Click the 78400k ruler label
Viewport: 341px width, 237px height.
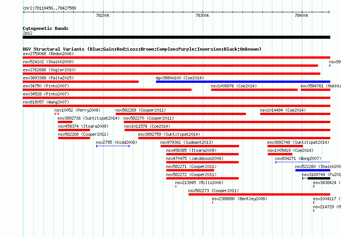[302, 15]
